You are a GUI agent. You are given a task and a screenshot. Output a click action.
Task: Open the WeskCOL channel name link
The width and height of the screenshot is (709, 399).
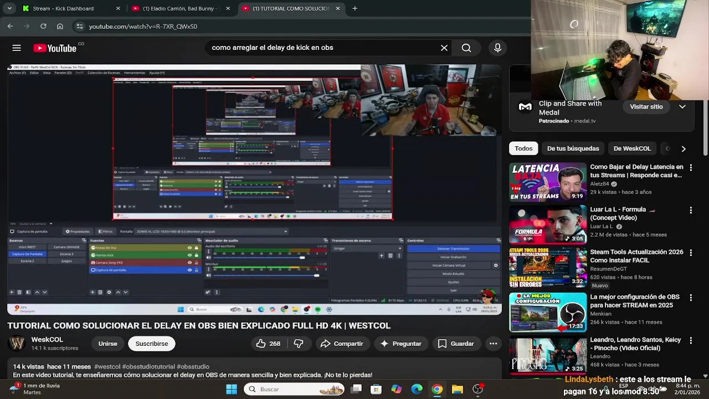47,340
